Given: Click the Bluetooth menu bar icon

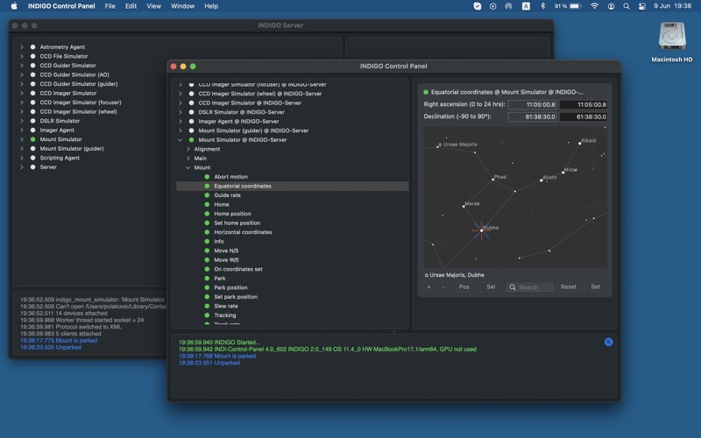Looking at the screenshot, I should coord(542,6).
